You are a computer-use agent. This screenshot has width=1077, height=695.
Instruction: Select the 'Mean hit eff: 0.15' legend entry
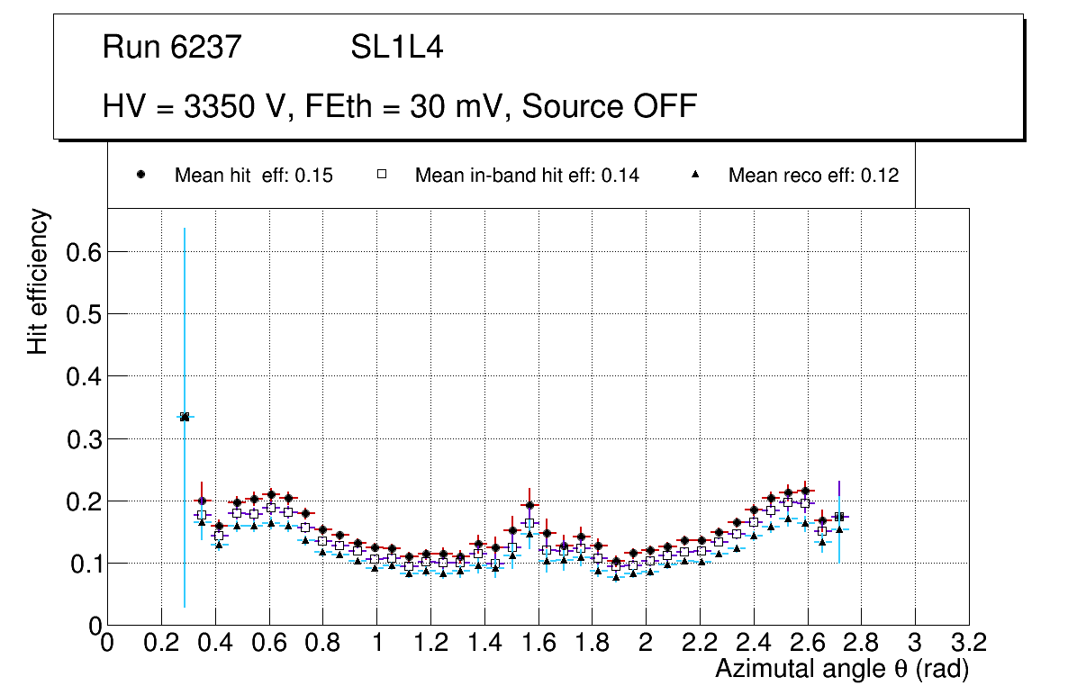click(253, 176)
